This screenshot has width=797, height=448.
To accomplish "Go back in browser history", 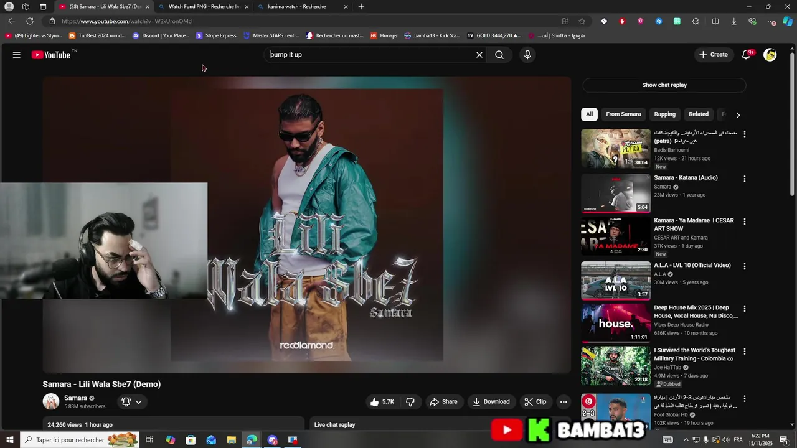I will (x=11, y=21).
